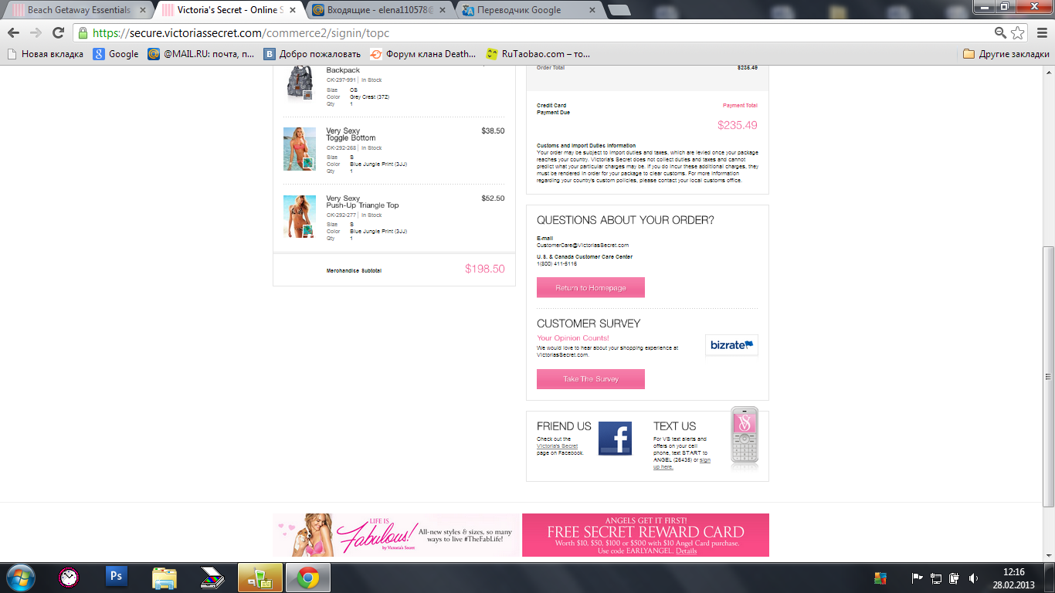Open Новая вкладка bookmark
The image size is (1055, 593).
45,54
